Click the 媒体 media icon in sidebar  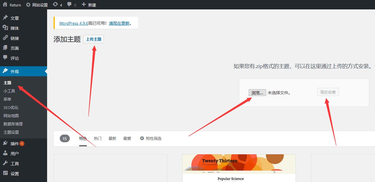(x=5, y=28)
